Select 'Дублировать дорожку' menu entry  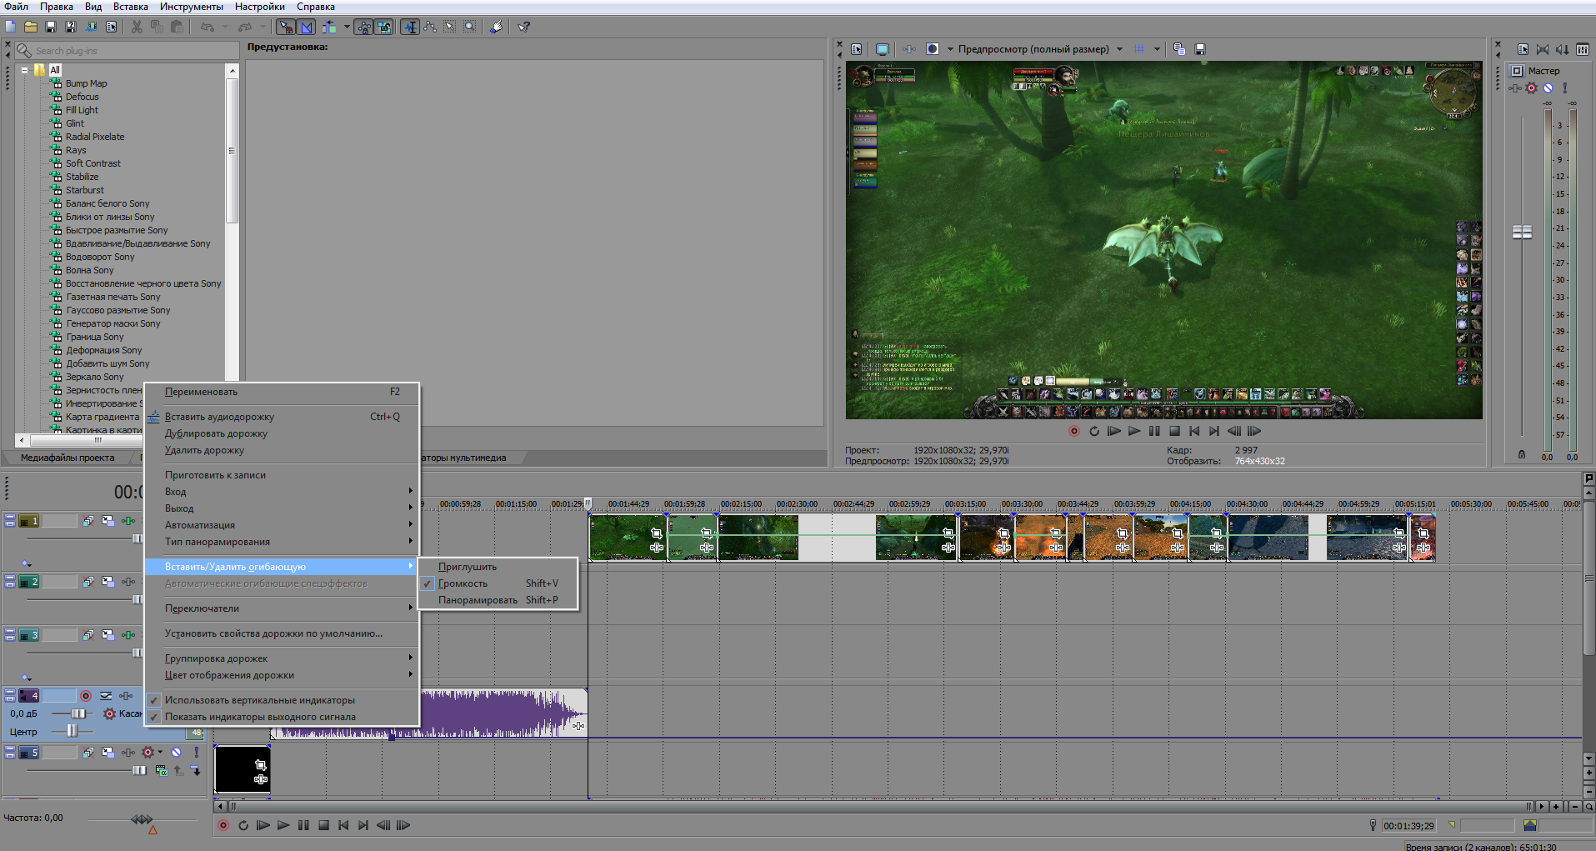pos(281,433)
